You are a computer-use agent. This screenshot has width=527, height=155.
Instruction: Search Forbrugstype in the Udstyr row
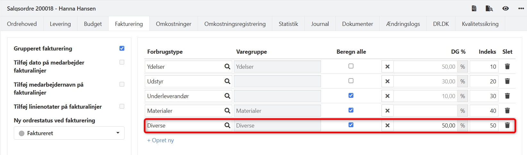click(x=227, y=81)
